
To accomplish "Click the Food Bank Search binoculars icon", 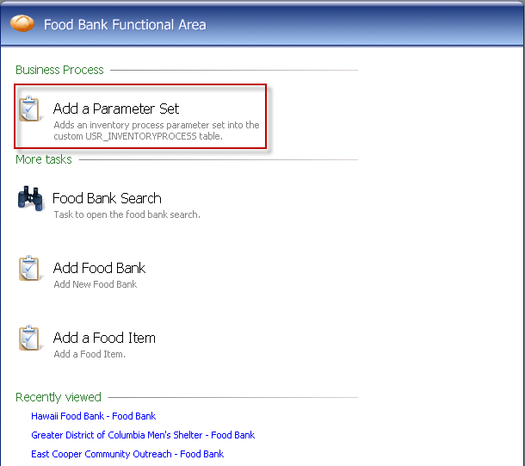I will point(30,199).
